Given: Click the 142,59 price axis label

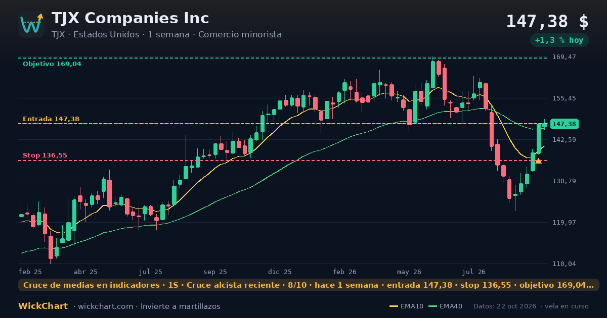Looking at the screenshot, I should 565,139.
